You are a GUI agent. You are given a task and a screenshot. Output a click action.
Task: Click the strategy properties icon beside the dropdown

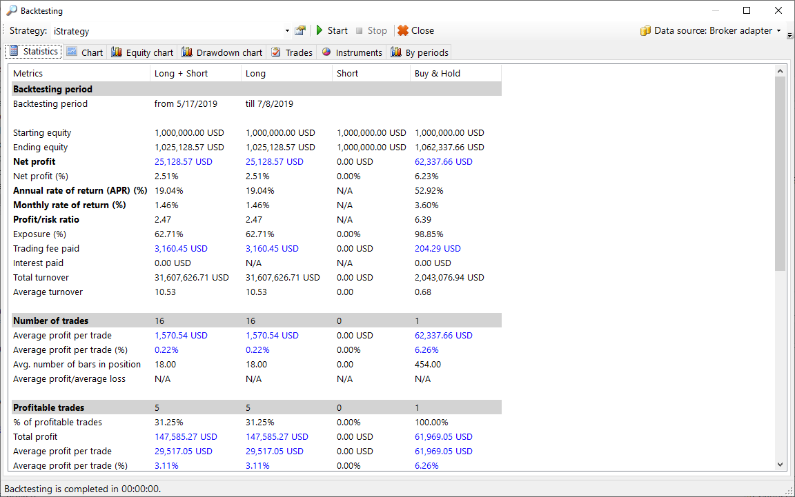coord(300,30)
